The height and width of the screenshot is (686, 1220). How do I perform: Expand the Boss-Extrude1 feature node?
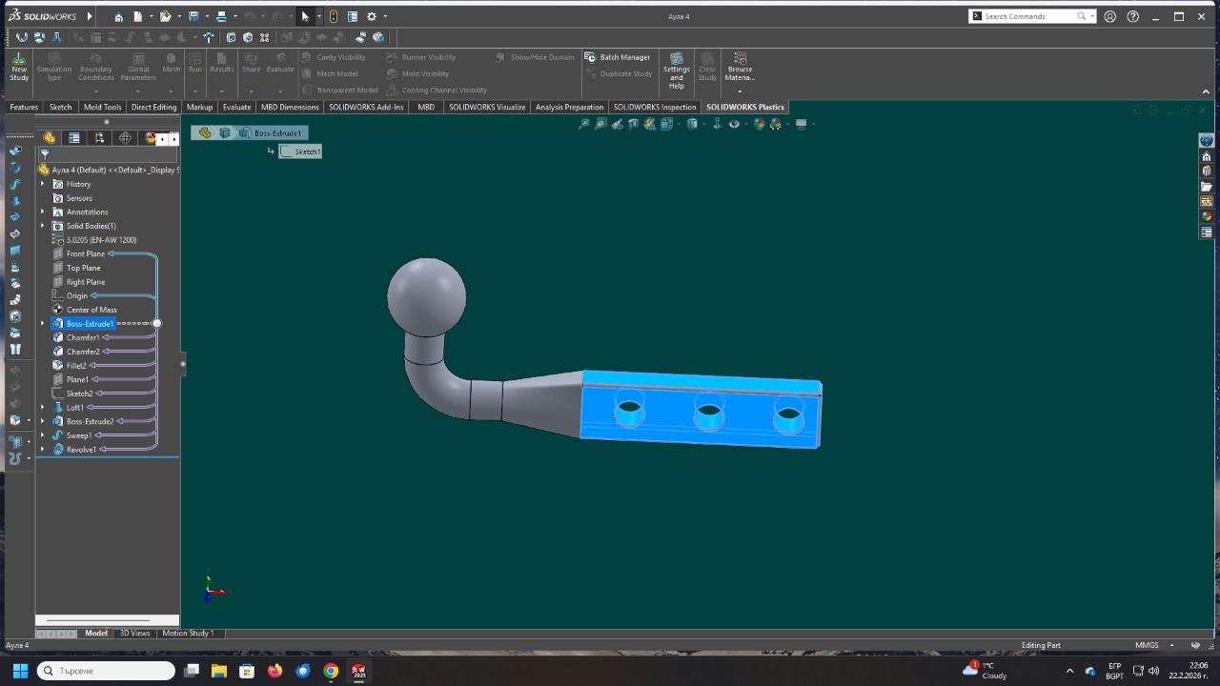pyautogui.click(x=42, y=324)
